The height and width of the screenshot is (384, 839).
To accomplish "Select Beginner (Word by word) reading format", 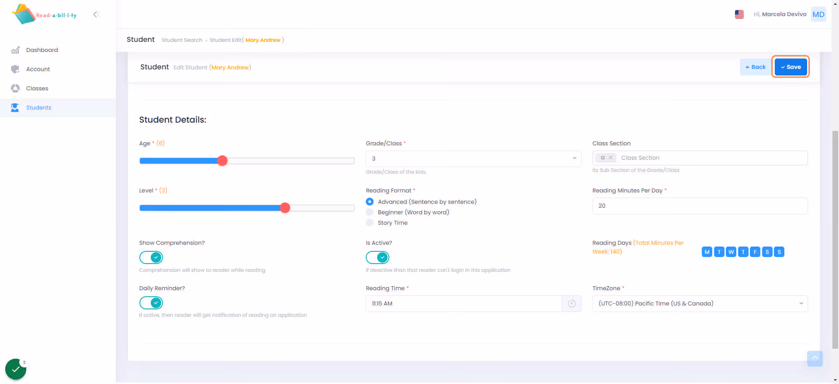I will coord(370,212).
